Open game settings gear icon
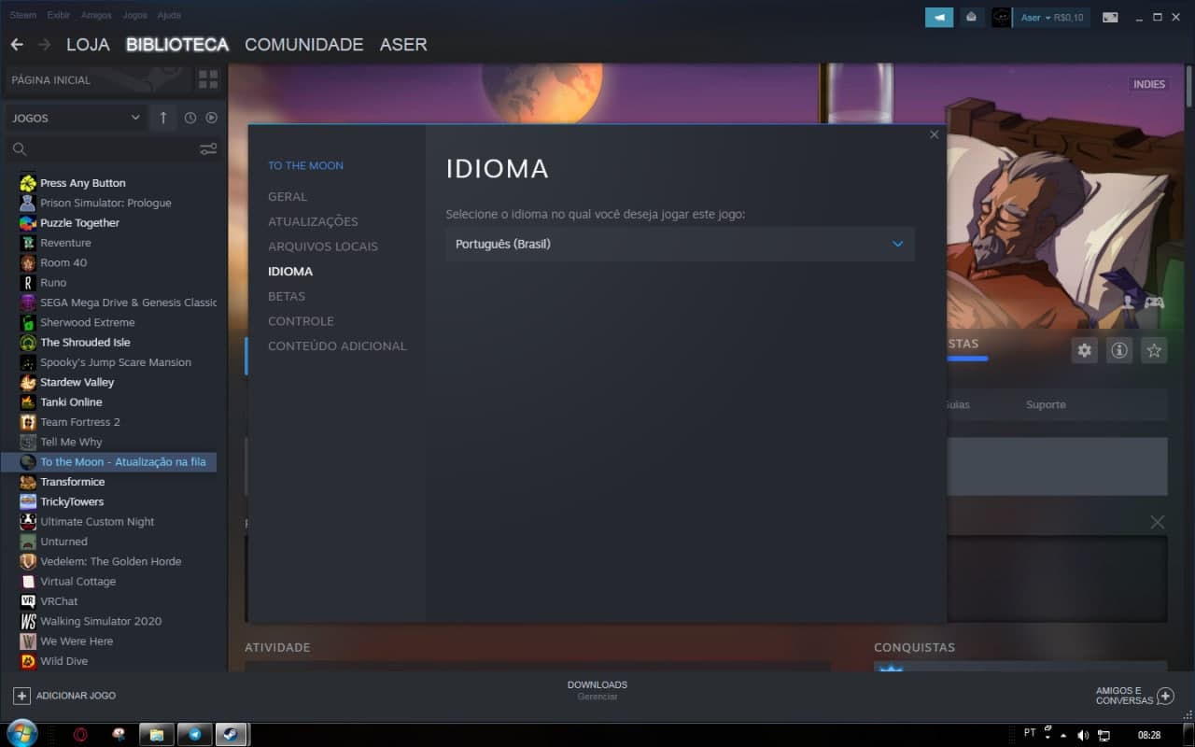Screen dimensions: 1195x747 coord(1084,350)
